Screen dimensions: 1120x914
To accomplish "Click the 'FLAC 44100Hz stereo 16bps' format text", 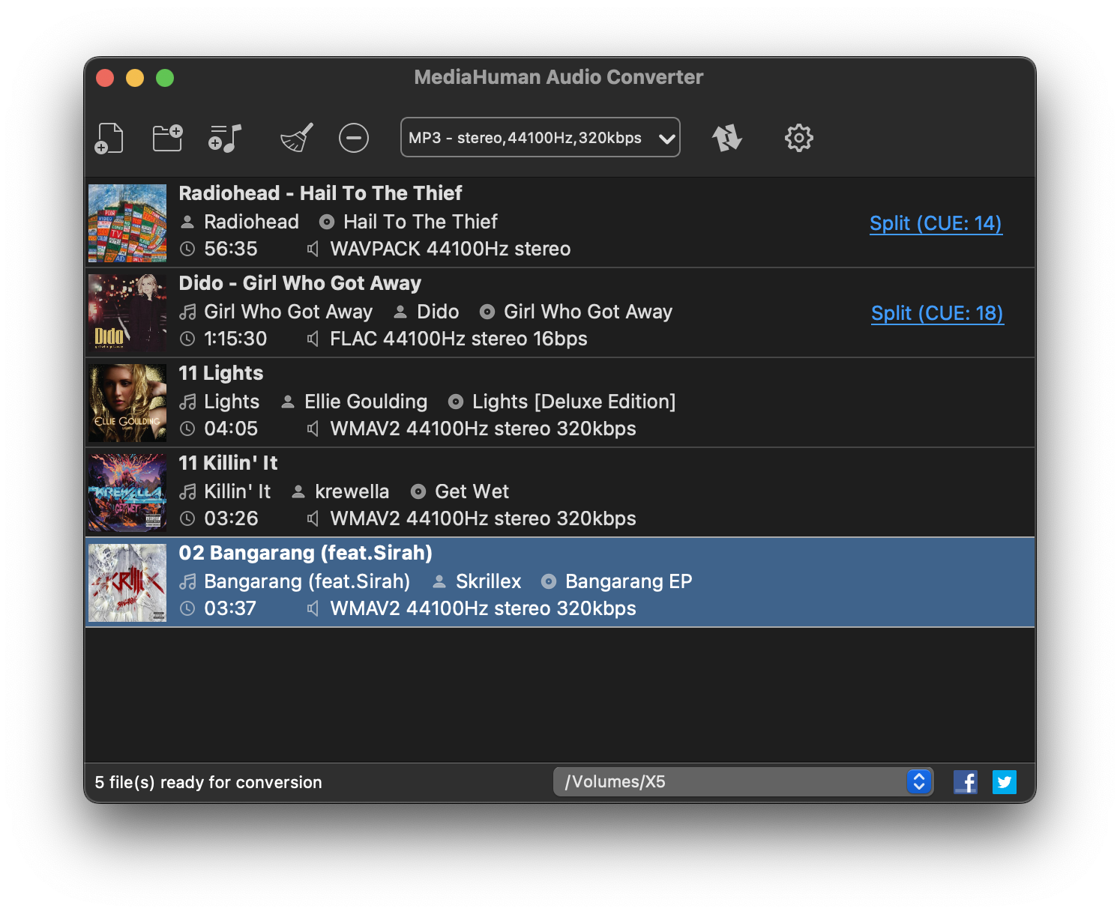I will [458, 339].
